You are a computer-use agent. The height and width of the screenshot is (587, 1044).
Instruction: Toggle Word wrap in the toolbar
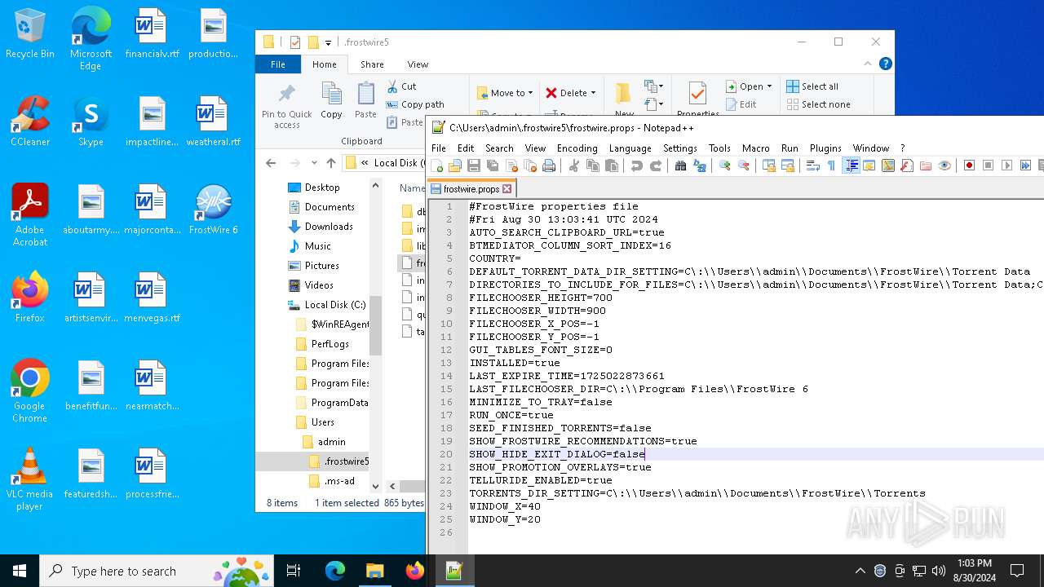[x=813, y=166]
